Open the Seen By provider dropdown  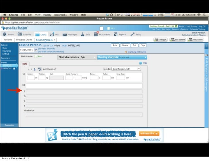click(126, 69)
